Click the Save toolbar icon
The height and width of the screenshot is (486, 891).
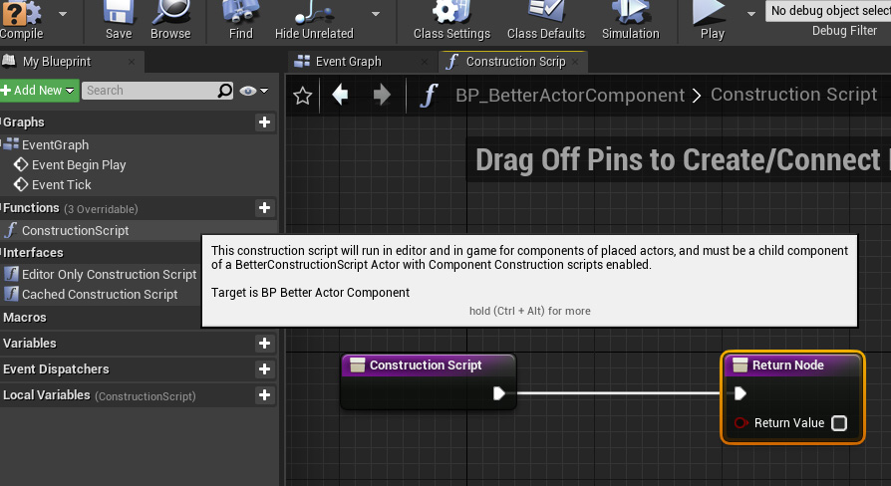119,14
